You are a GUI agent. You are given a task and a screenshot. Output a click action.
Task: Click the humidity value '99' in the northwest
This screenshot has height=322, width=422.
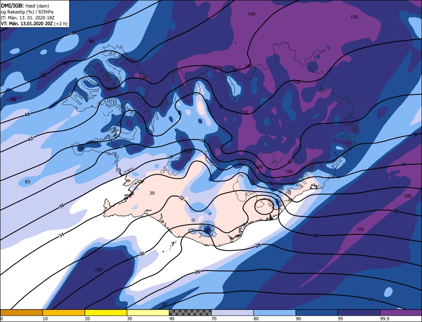(x=91, y=41)
